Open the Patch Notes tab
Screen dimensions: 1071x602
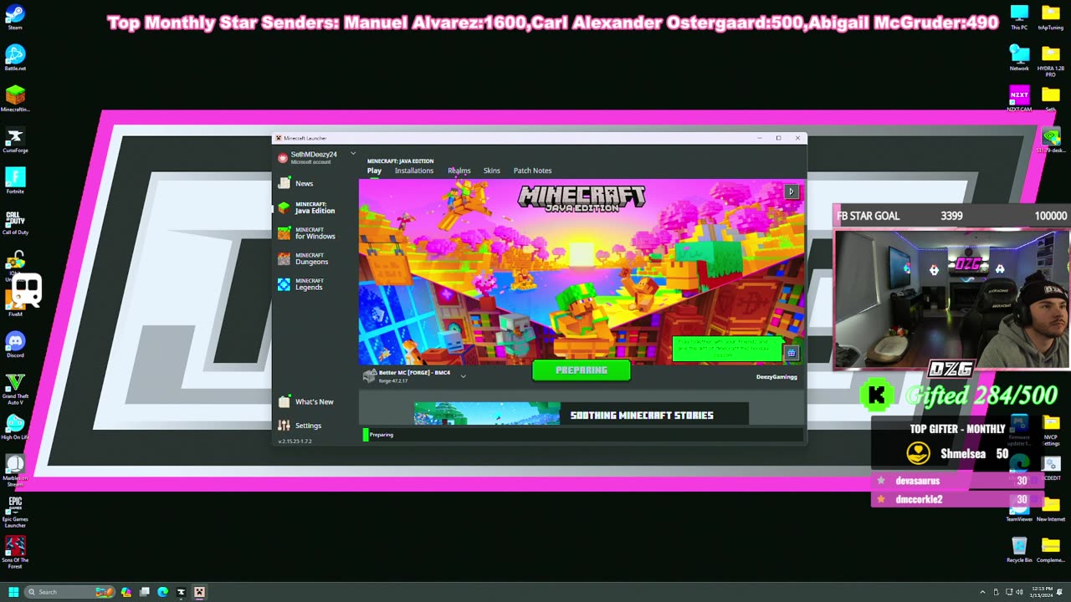pyautogui.click(x=532, y=171)
